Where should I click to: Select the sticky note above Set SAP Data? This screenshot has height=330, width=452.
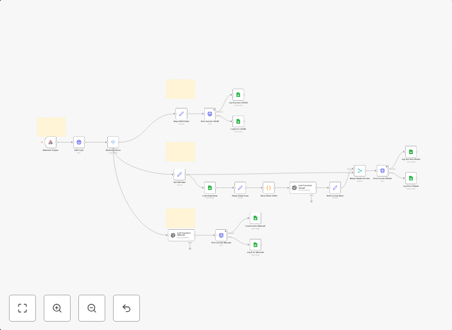click(180, 152)
